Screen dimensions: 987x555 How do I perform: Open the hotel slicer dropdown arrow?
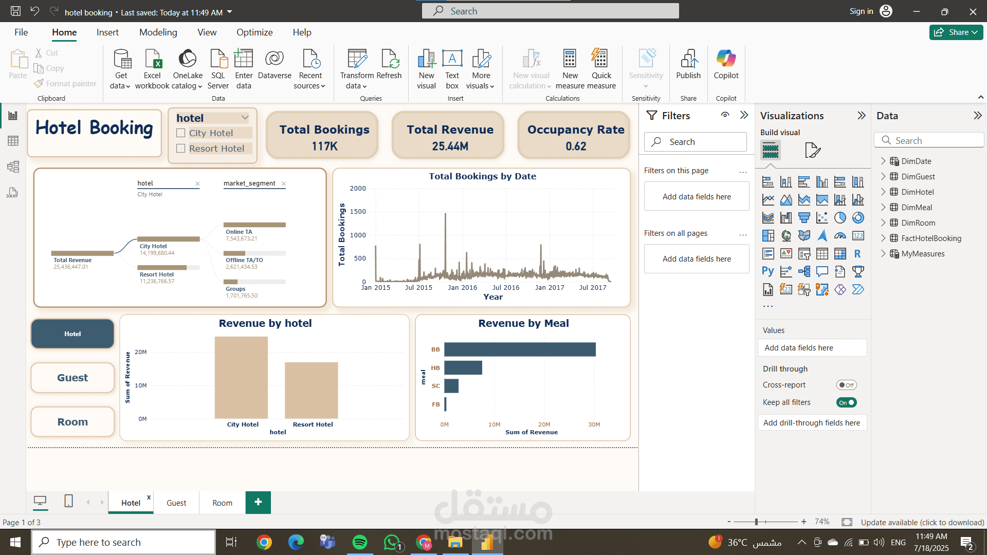pyautogui.click(x=245, y=118)
